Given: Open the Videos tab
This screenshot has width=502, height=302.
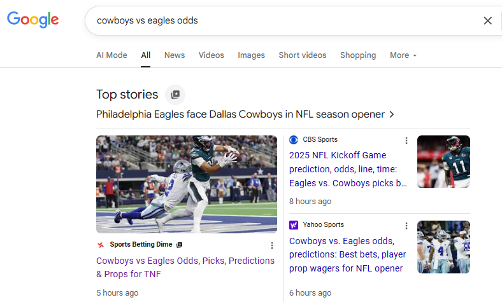Looking at the screenshot, I should pyautogui.click(x=212, y=55).
